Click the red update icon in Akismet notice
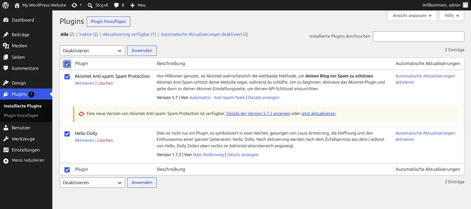 pyautogui.click(x=81, y=114)
